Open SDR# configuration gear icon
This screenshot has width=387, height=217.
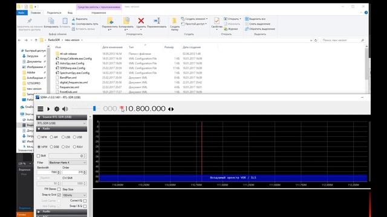tap(56, 108)
